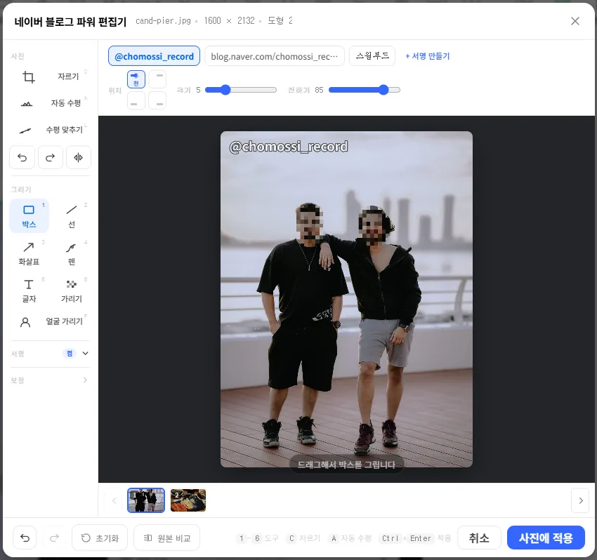The height and width of the screenshot is (560, 597).
Task: Select the 펜 pen tool
Action: [72, 253]
